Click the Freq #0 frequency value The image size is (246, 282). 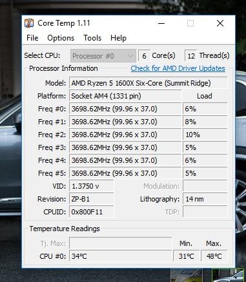[125, 109]
